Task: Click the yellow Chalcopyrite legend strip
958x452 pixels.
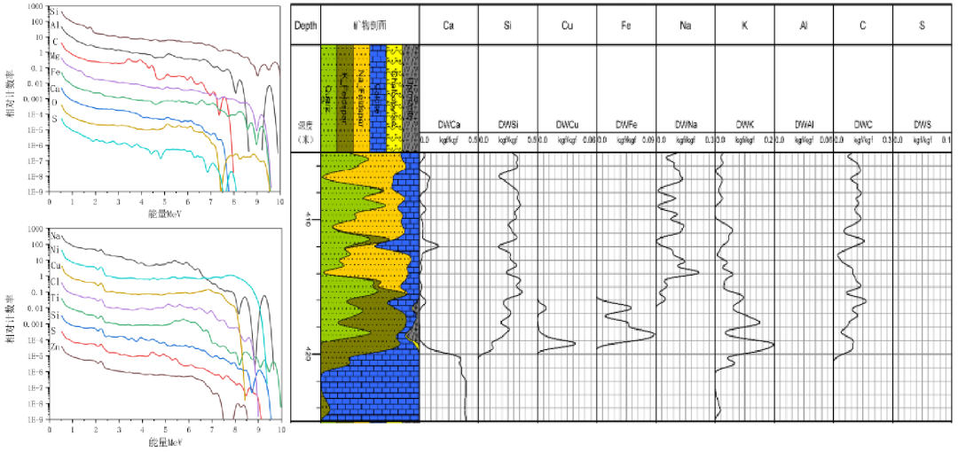Action: coord(395,97)
